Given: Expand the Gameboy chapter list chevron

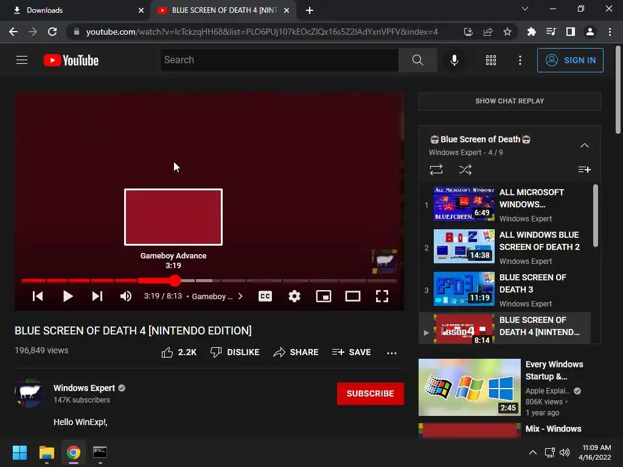Looking at the screenshot, I should point(240,296).
